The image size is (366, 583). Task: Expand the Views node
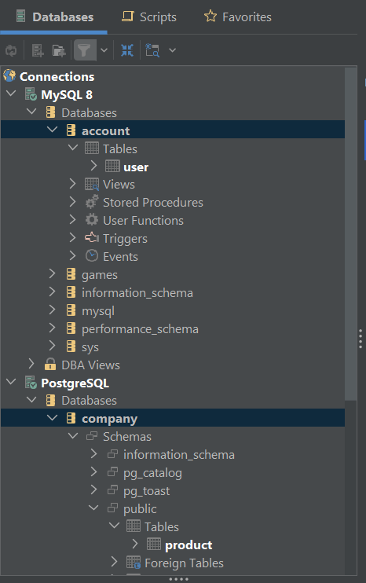pyautogui.click(x=73, y=184)
